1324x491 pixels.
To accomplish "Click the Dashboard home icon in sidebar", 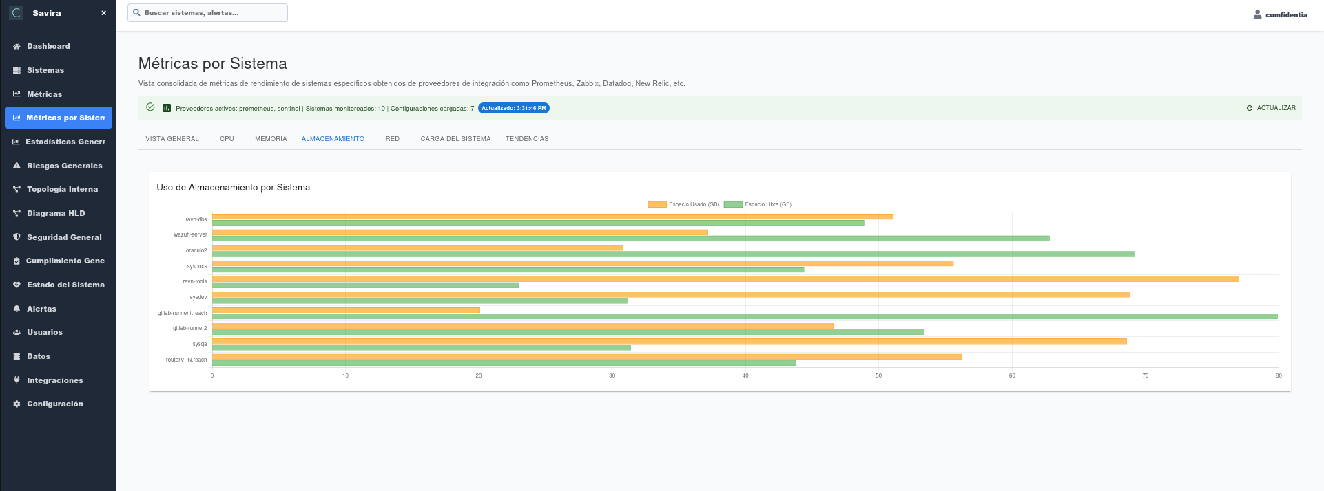I will pyautogui.click(x=17, y=47).
